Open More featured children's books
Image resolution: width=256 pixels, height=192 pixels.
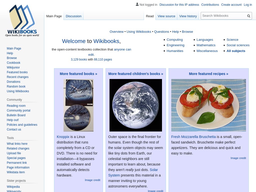coord(136,74)
